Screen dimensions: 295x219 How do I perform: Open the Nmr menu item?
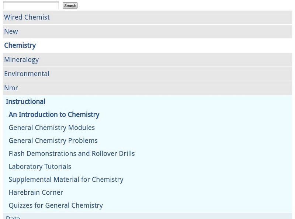pyautogui.click(x=11, y=88)
